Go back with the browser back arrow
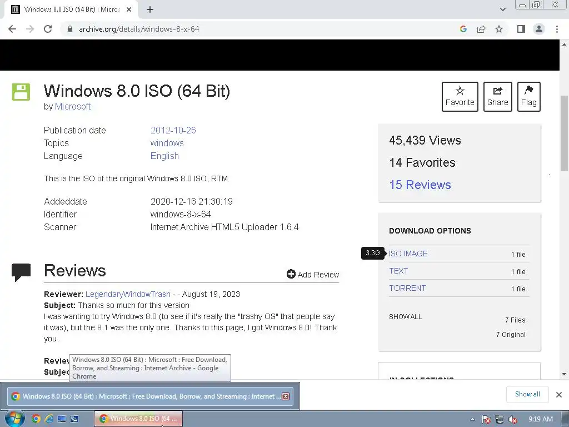This screenshot has width=569, height=427. 12,29
